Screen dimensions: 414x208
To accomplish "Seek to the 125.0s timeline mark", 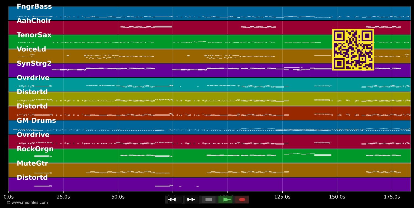I will click(x=282, y=197).
